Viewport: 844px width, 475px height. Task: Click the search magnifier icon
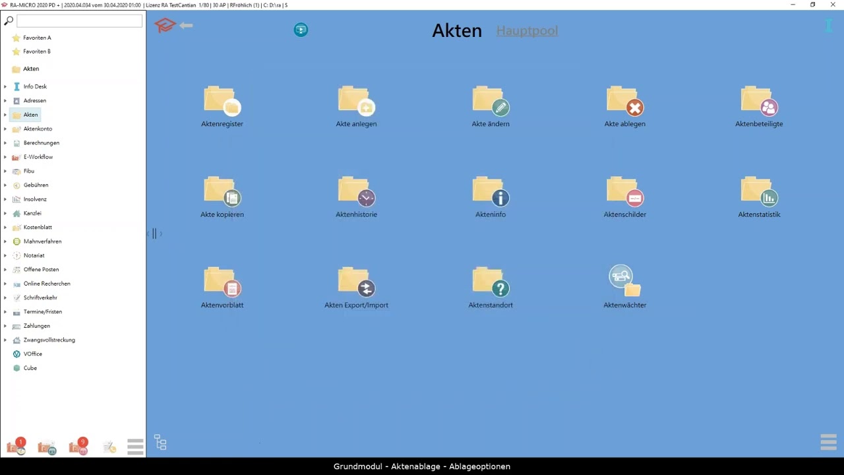point(9,21)
